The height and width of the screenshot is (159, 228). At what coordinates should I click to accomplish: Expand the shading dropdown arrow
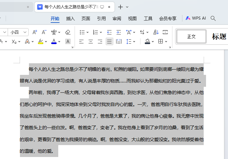[153, 42]
